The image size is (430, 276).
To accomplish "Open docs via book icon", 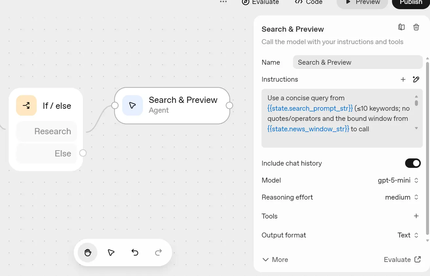I will click(401, 27).
